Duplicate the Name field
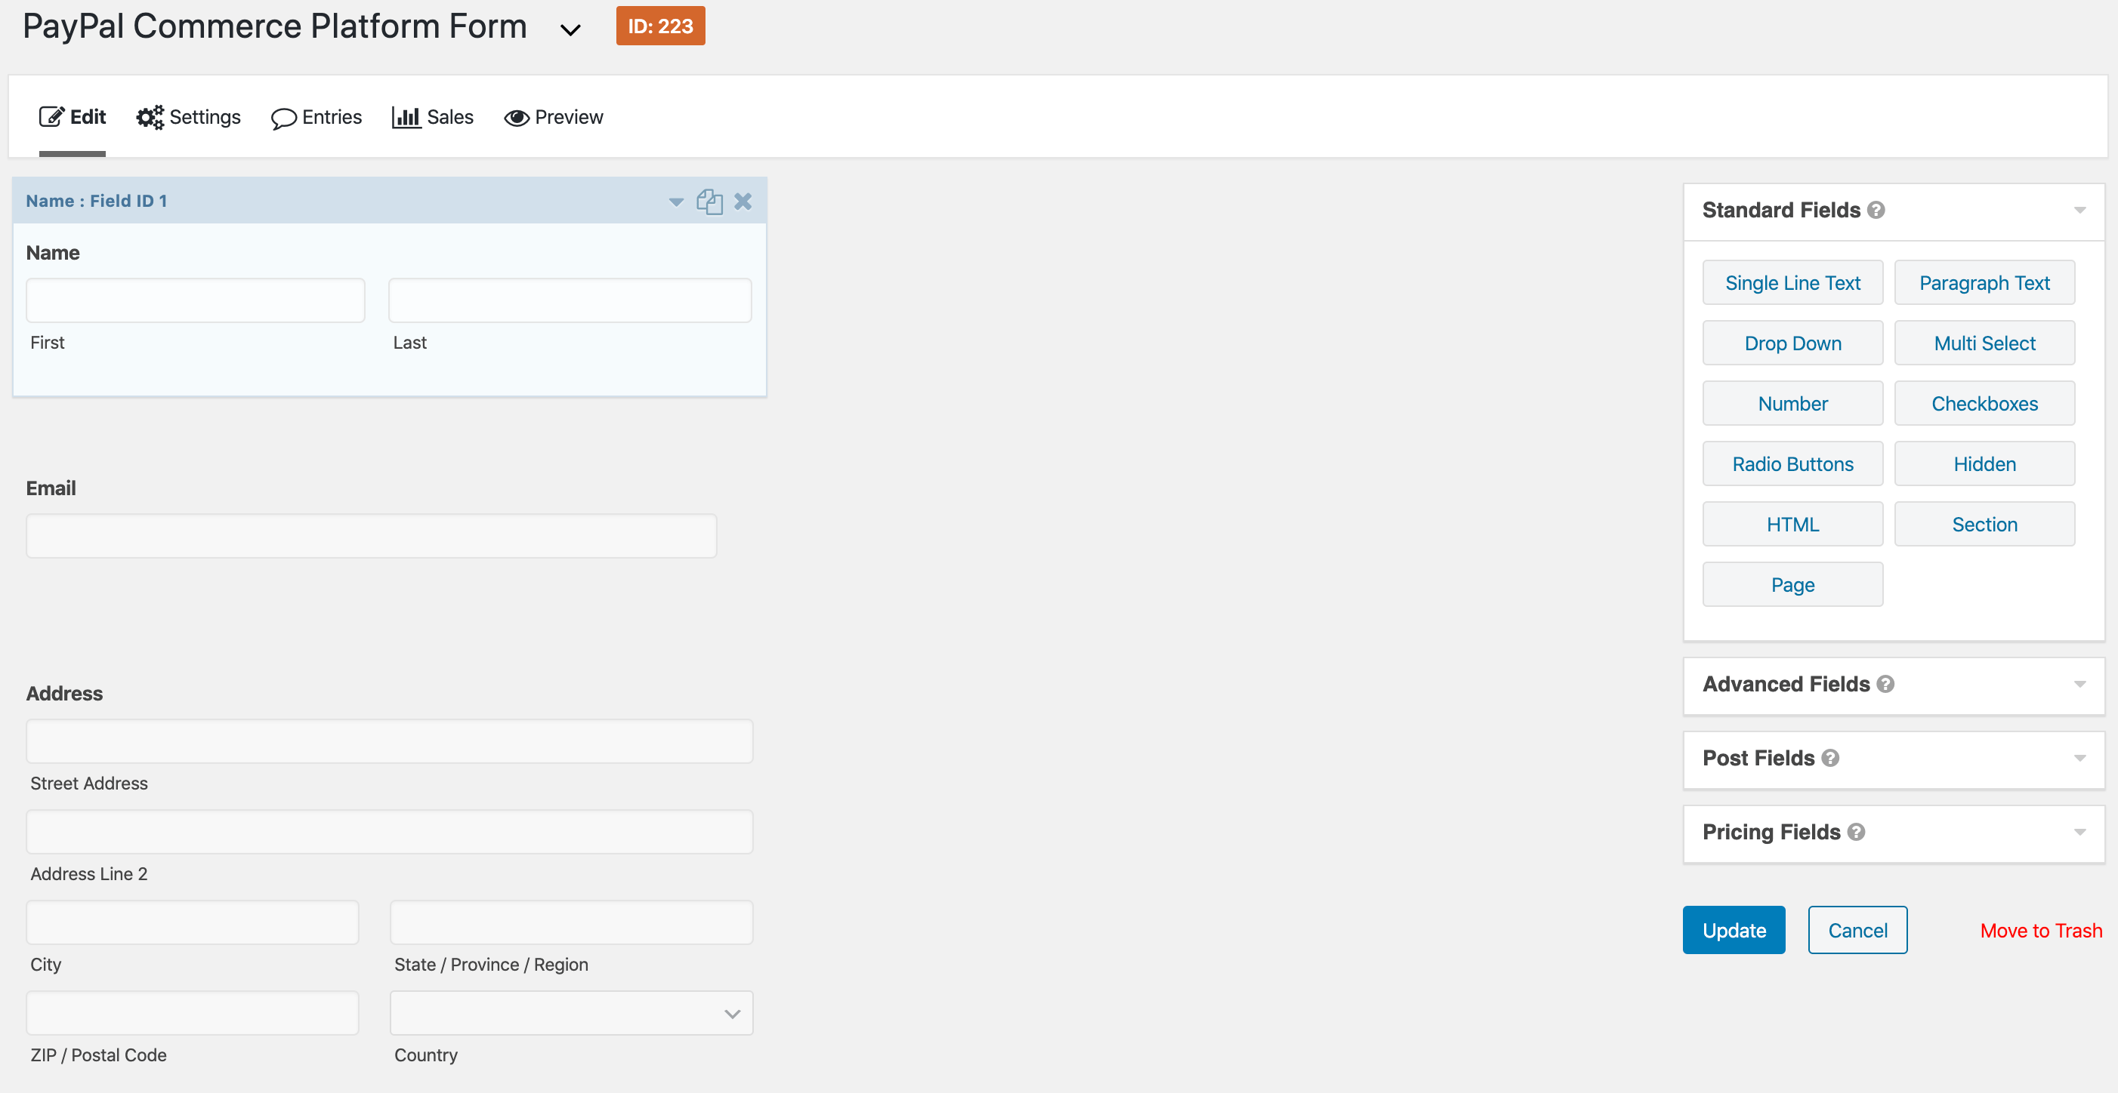The width and height of the screenshot is (2118, 1093). [x=709, y=202]
